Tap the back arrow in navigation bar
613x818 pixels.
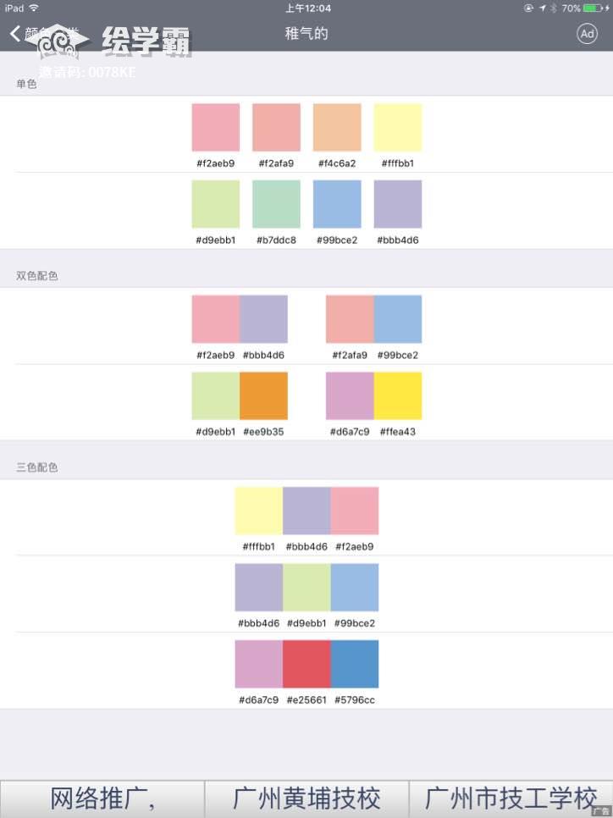(x=15, y=34)
